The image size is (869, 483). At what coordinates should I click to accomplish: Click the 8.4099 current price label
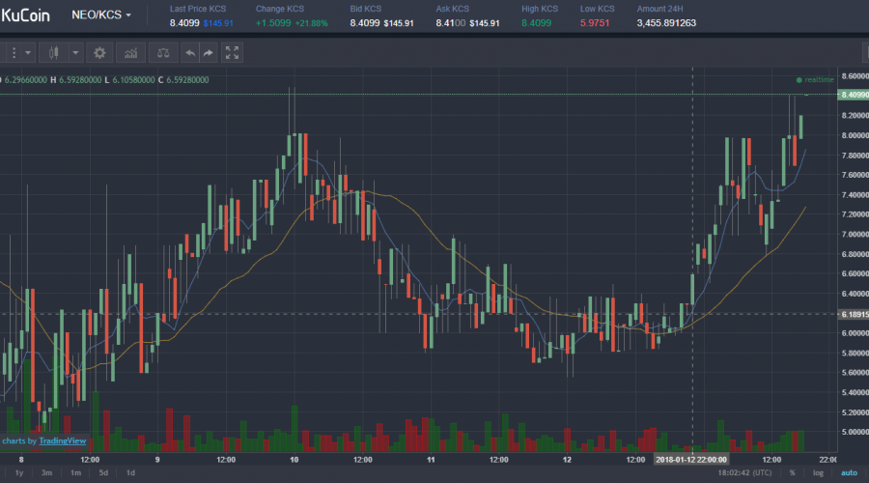(x=854, y=95)
